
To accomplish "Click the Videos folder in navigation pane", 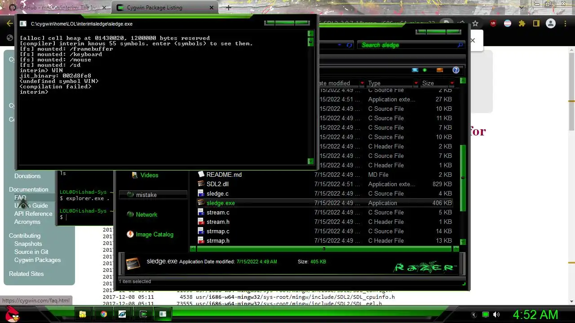I will tap(149, 175).
